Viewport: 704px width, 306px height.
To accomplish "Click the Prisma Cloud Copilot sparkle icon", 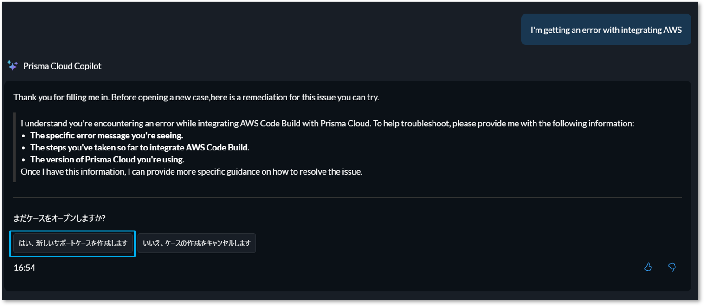I will 13,66.
